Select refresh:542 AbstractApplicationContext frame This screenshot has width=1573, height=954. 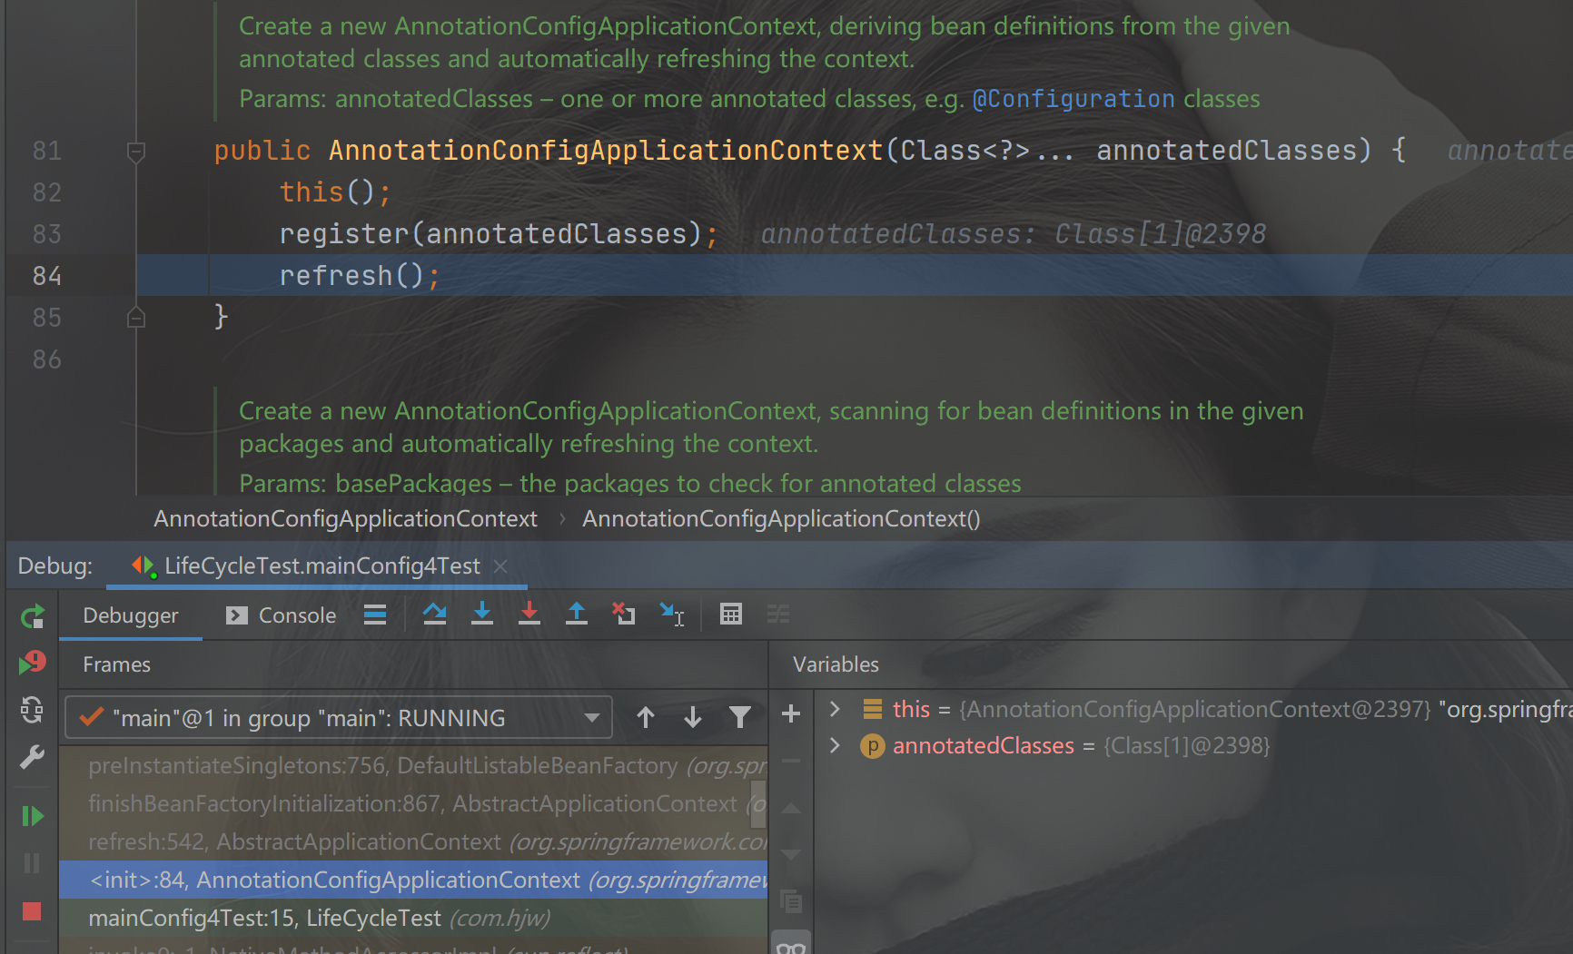tap(413, 842)
